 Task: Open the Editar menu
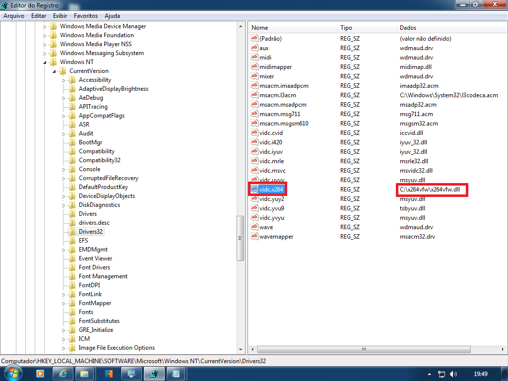(39, 16)
